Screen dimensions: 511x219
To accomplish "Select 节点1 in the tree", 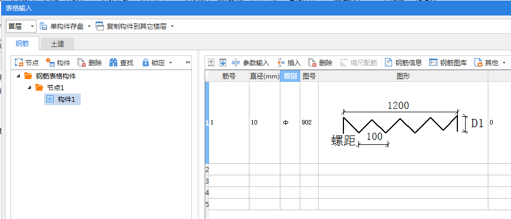I will click(50, 88).
